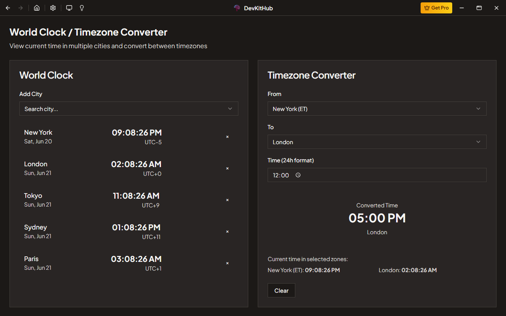Click the Clear button
This screenshot has height=316, width=506.
click(x=281, y=290)
